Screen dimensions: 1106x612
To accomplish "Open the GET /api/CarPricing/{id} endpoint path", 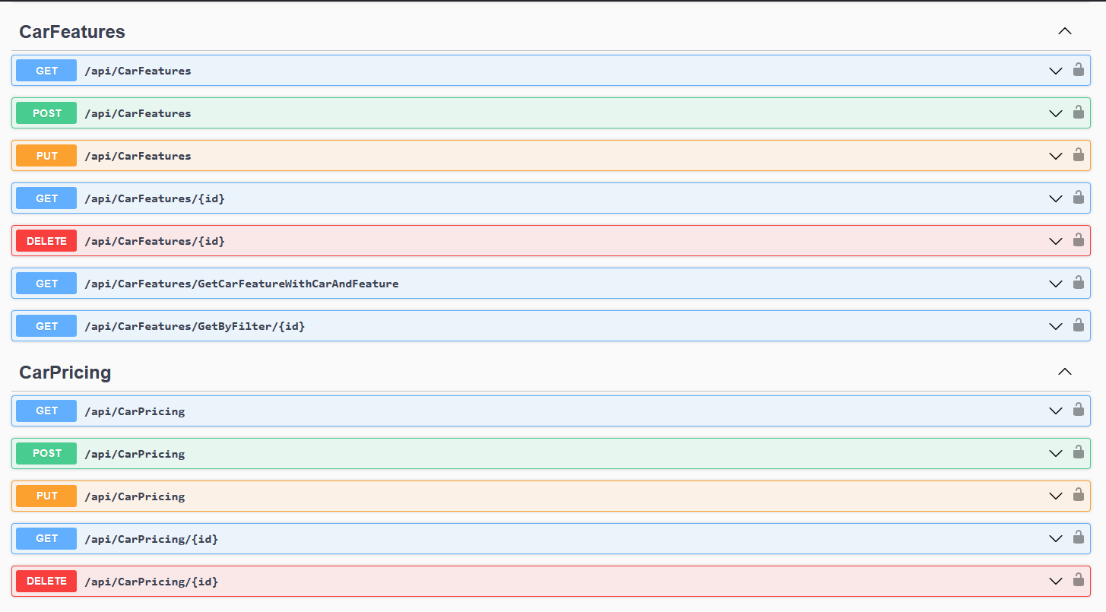I will 151,539.
